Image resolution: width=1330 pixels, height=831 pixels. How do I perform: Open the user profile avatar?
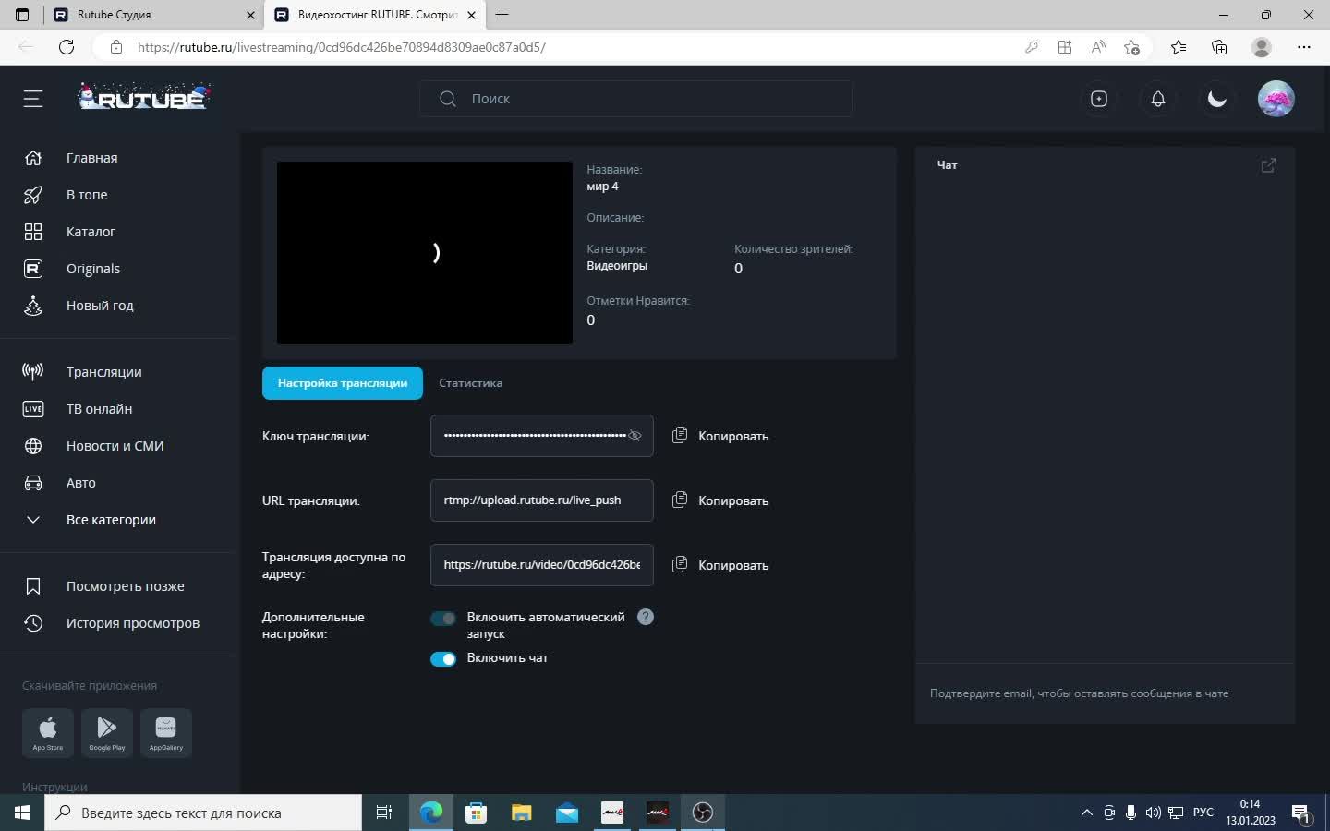pyautogui.click(x=1276, y=99)
